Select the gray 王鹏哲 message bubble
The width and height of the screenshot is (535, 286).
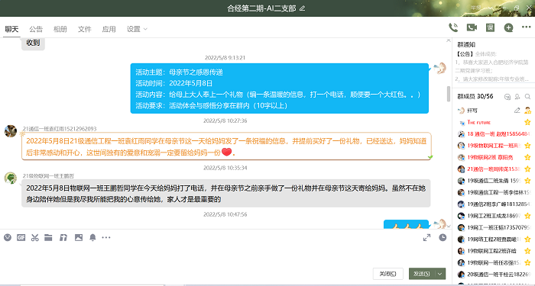click(226, 193)
